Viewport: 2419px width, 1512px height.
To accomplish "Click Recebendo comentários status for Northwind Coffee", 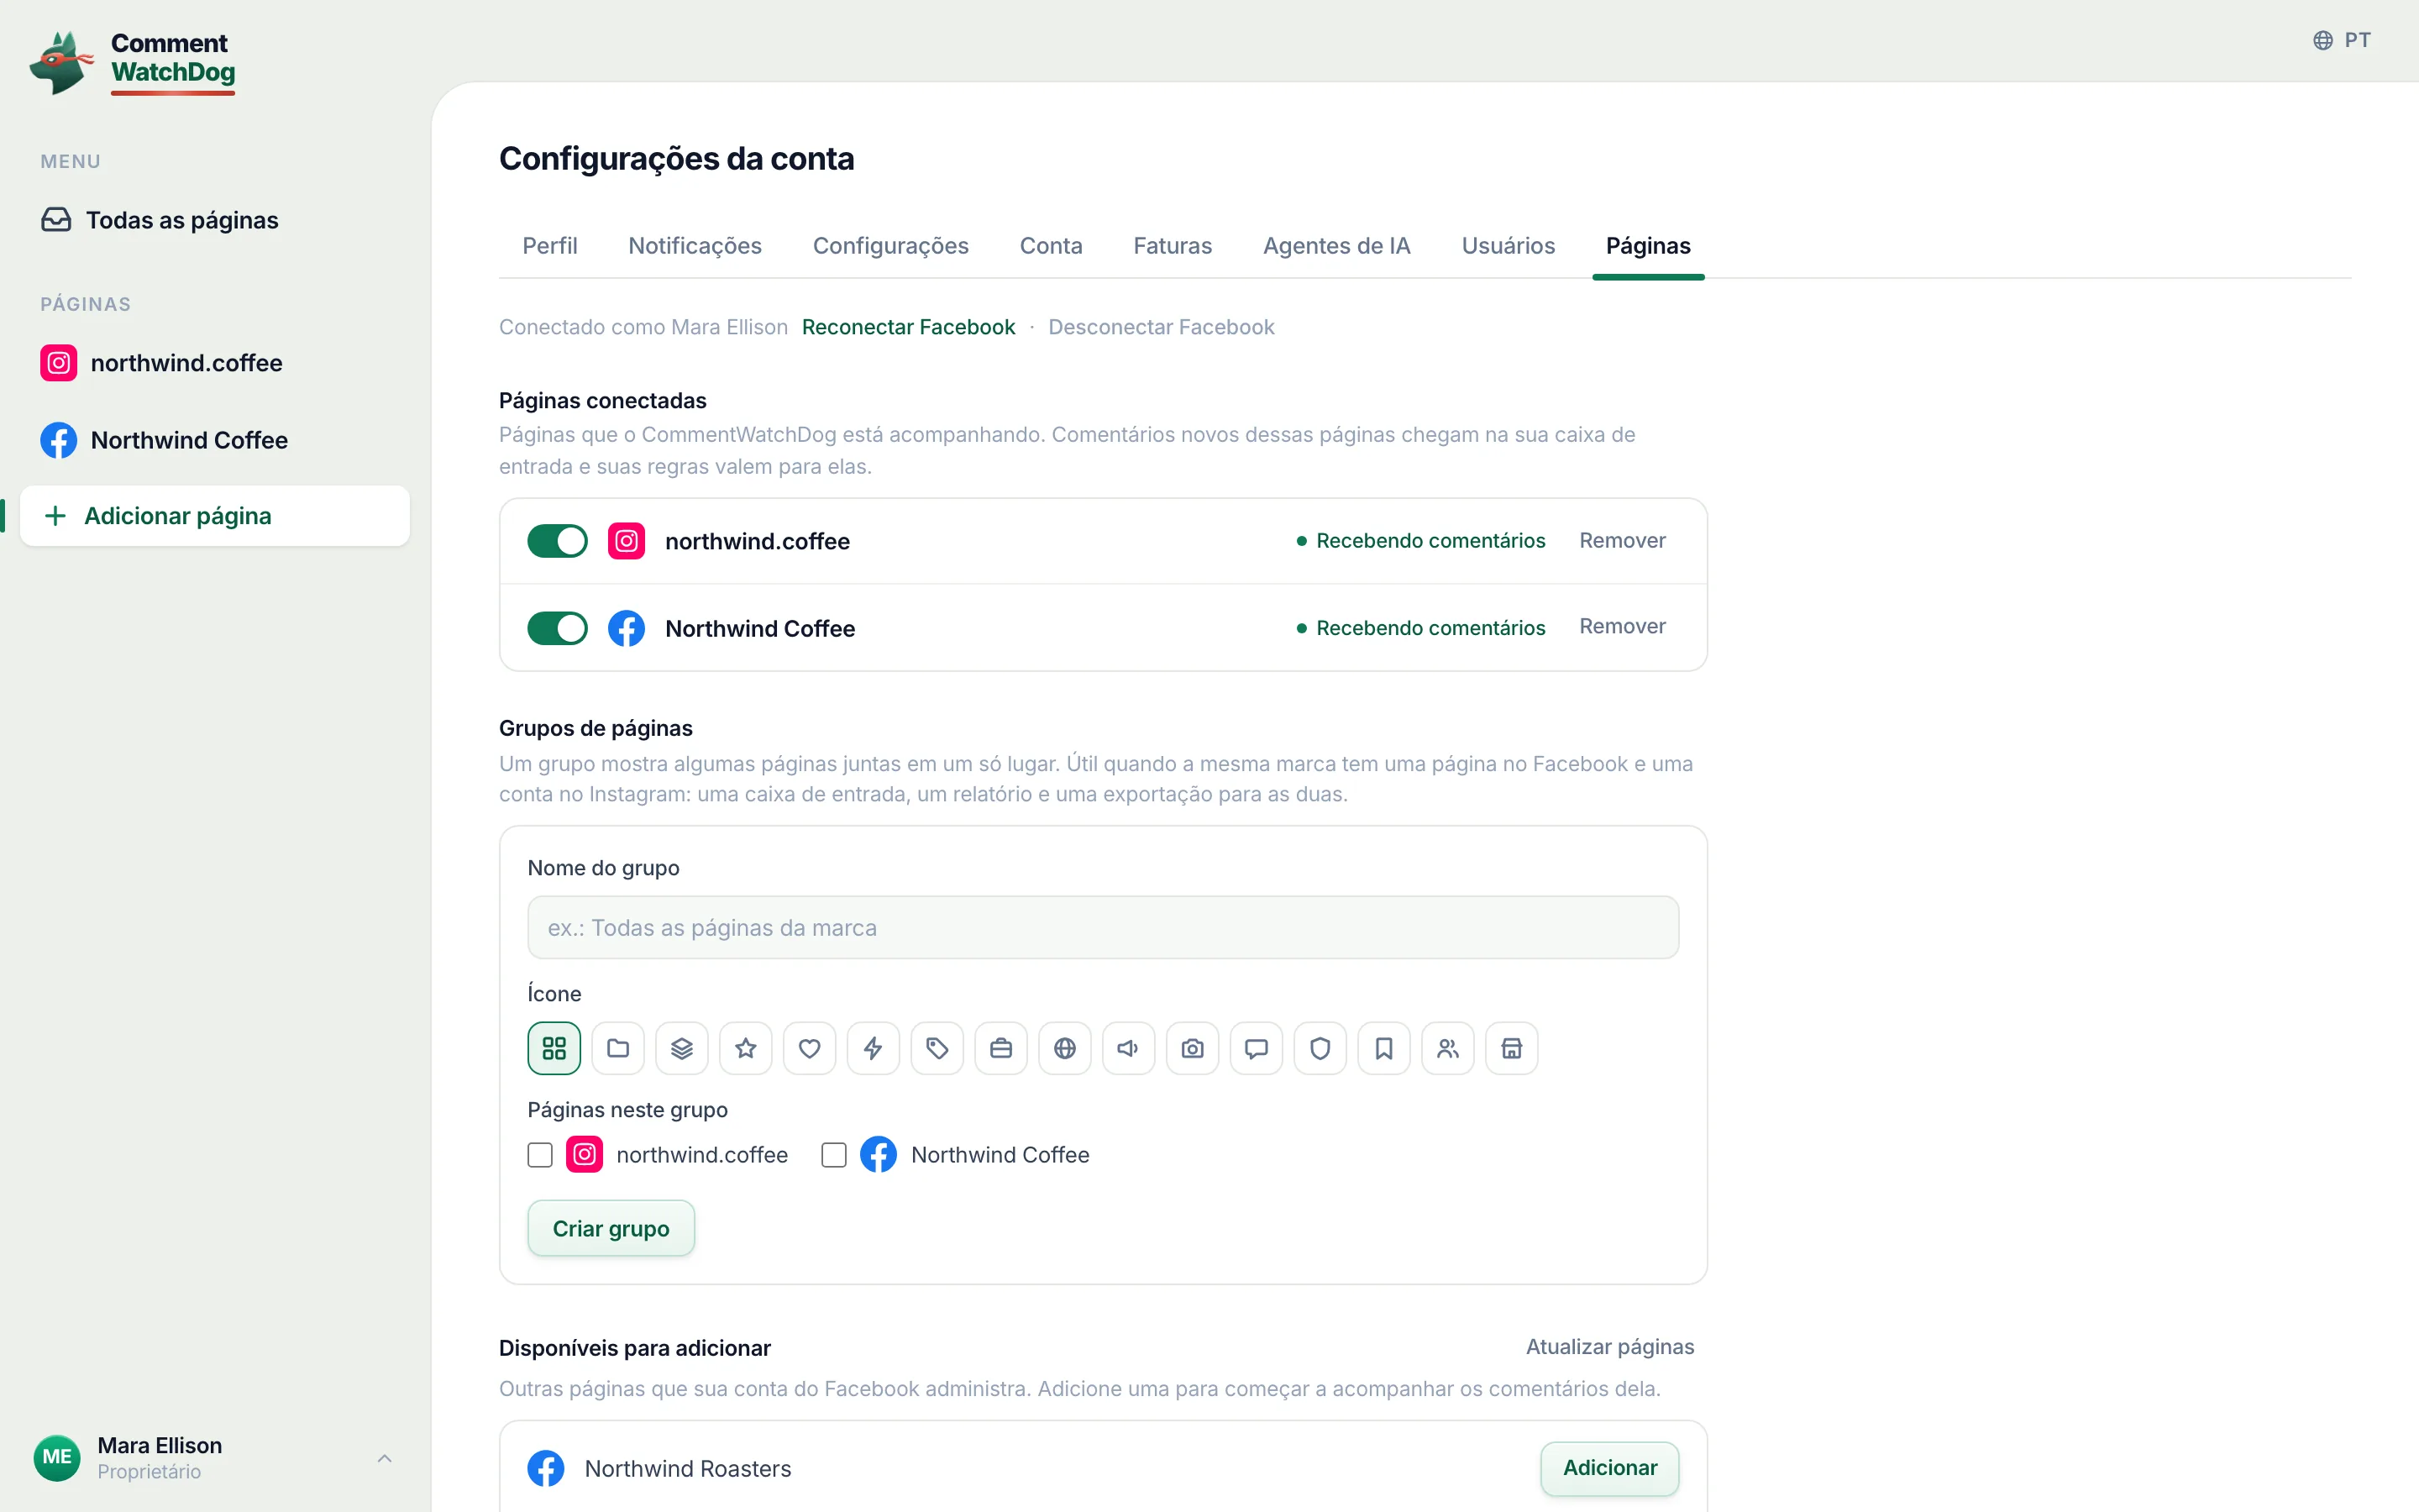I will point(1420,628).
